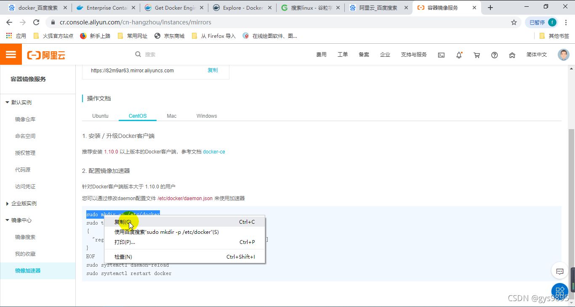Switch to the CentOS tab
The width and height of the screenshot is (575, 307).
(138, 116)
